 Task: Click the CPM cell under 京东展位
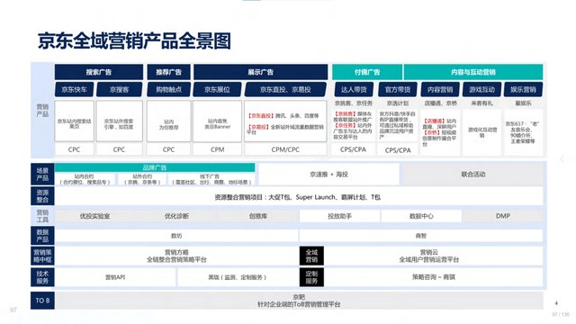pos(217,149)
